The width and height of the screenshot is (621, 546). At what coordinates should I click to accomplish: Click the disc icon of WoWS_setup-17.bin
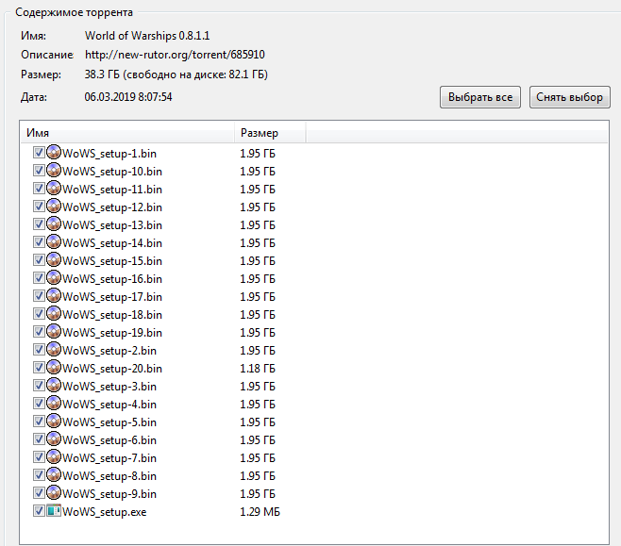54,296
